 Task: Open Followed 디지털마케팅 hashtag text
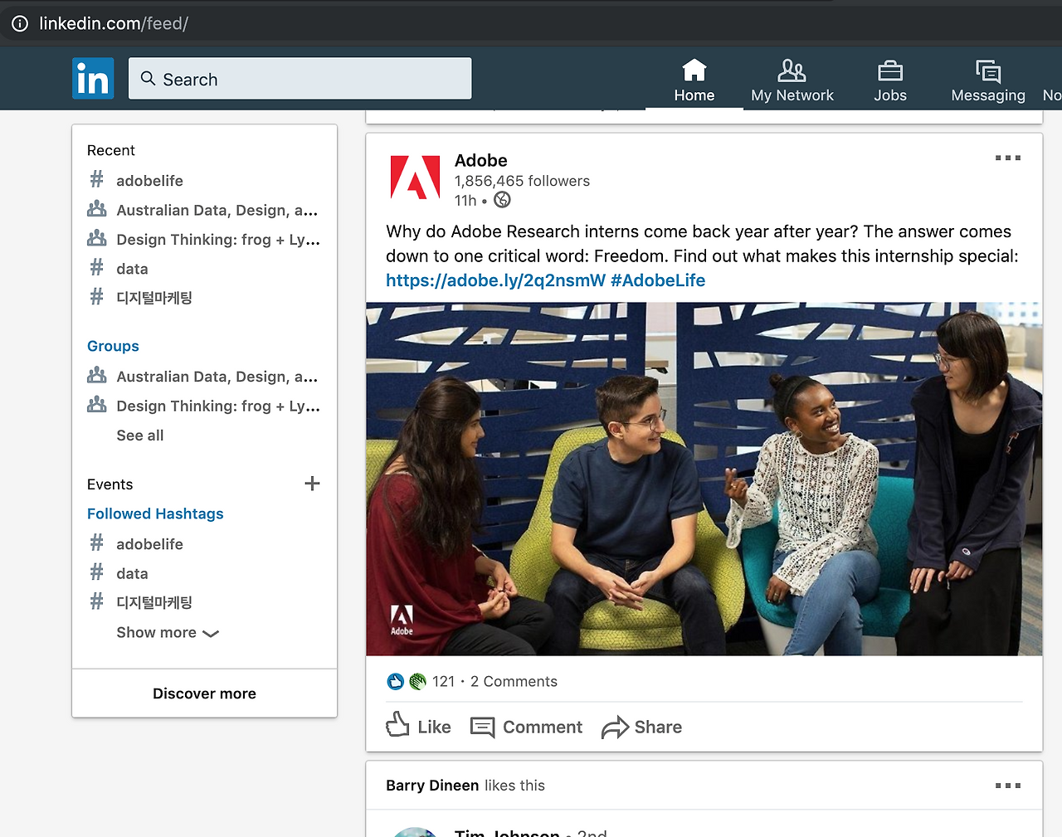click(154, 603)
